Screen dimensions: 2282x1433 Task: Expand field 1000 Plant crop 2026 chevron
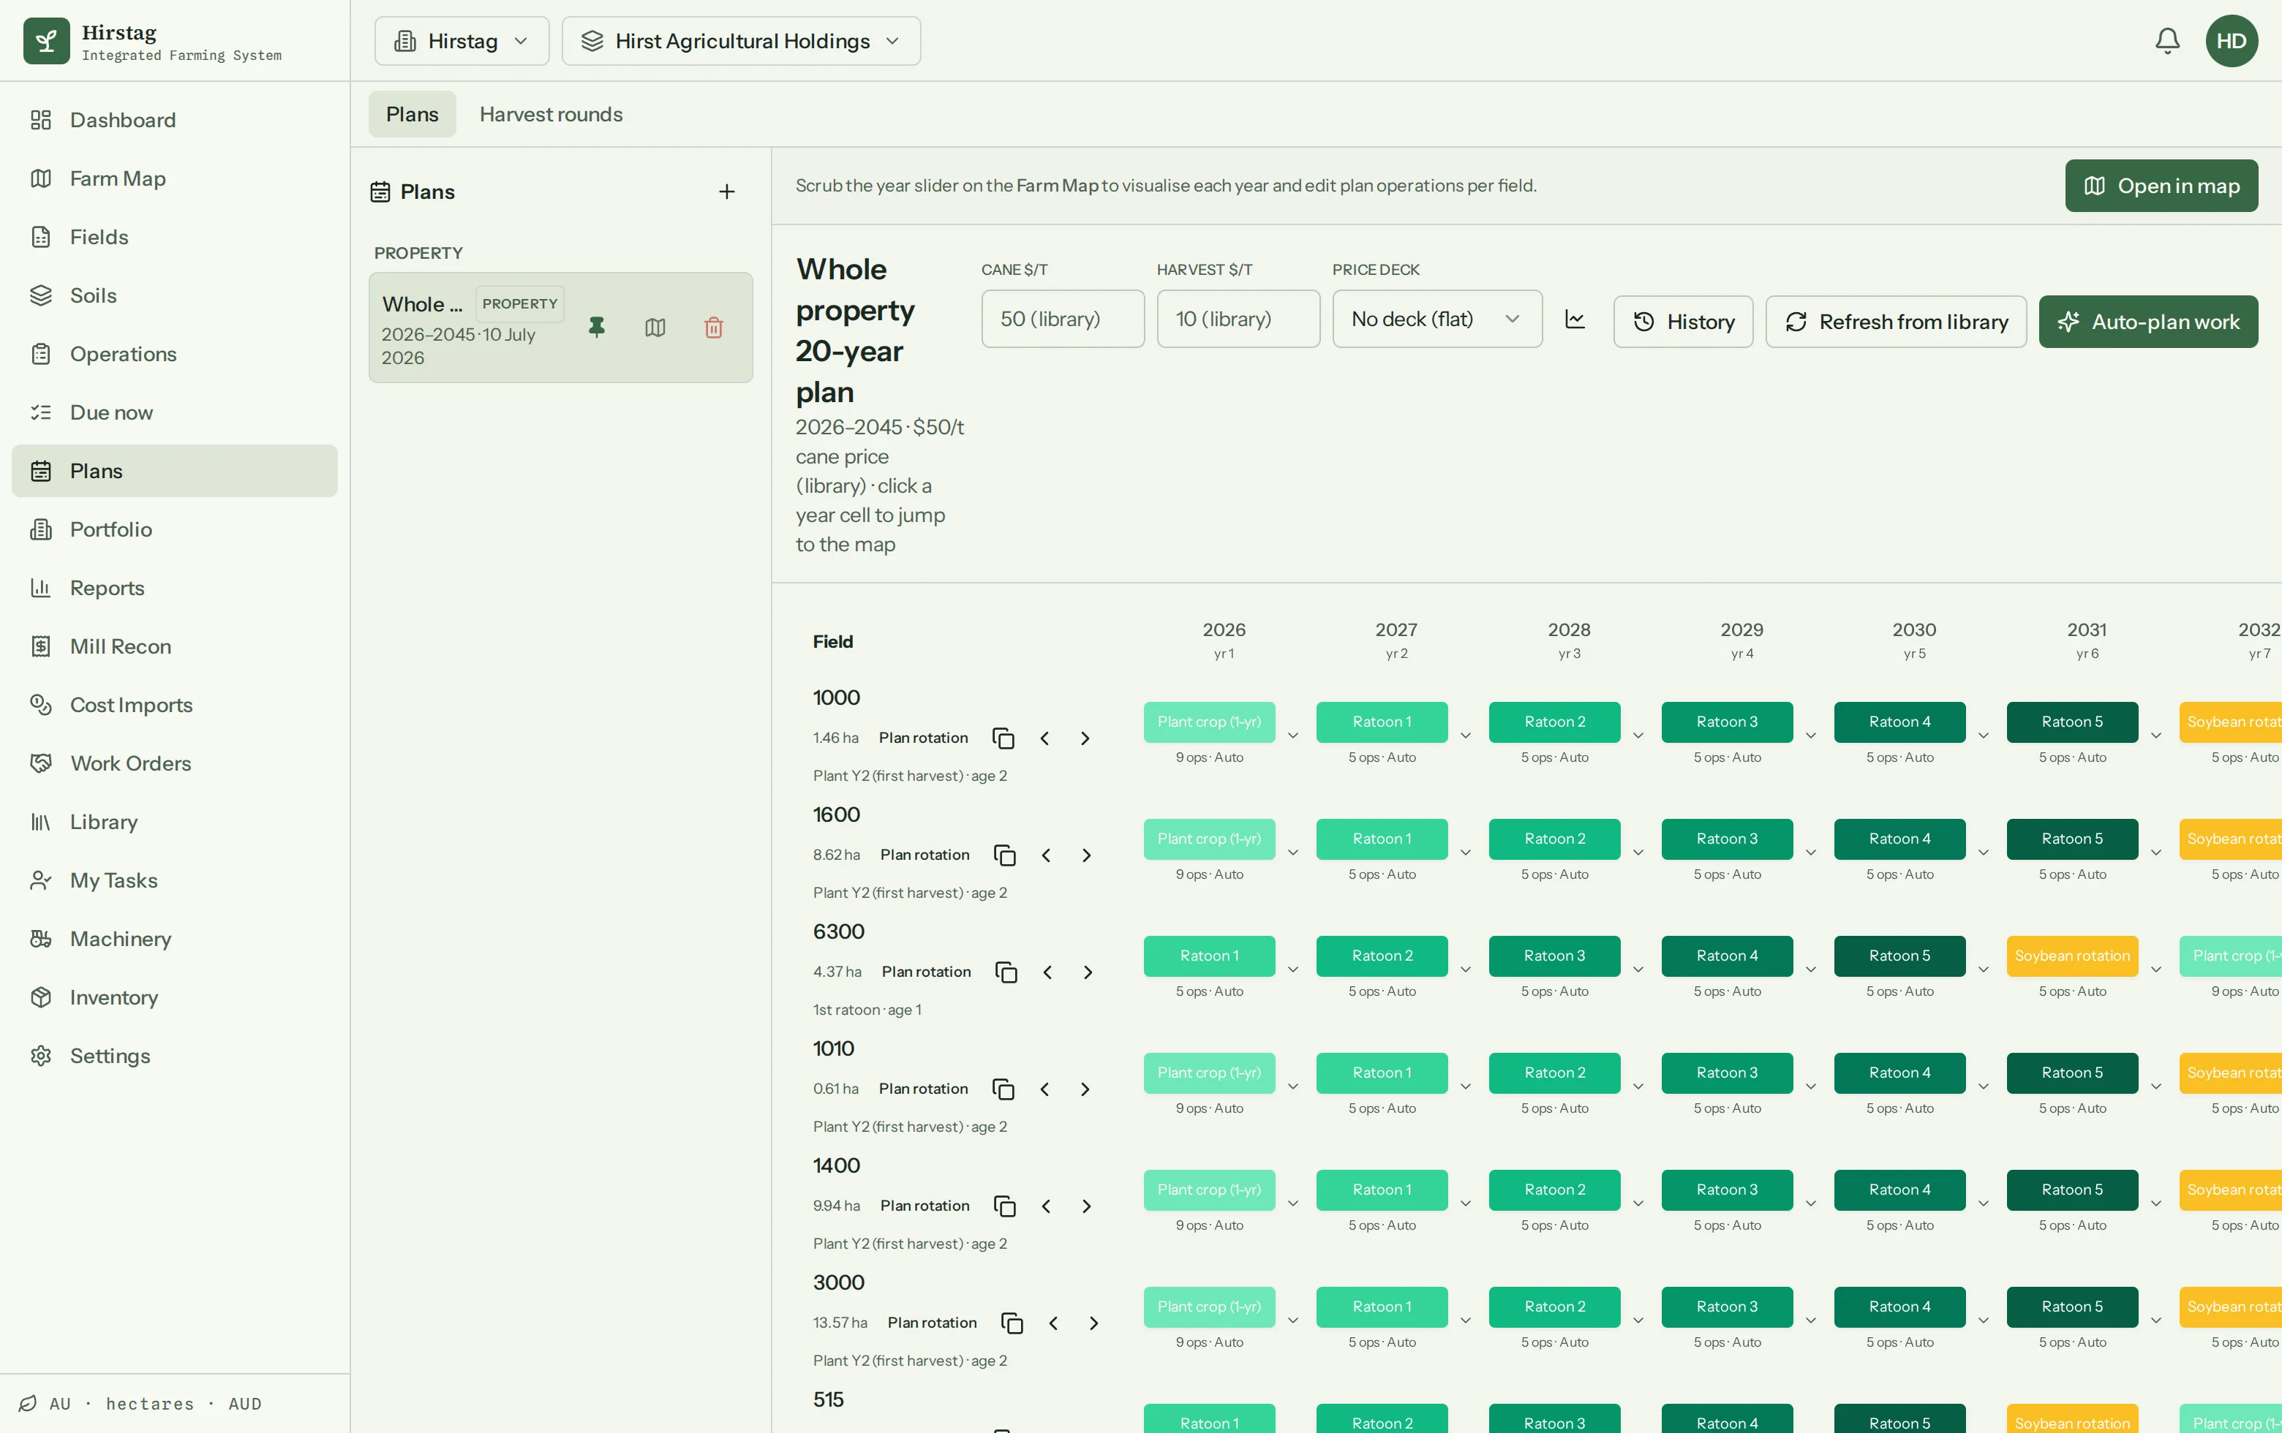pyautogui.click(x=1292, y=736)
